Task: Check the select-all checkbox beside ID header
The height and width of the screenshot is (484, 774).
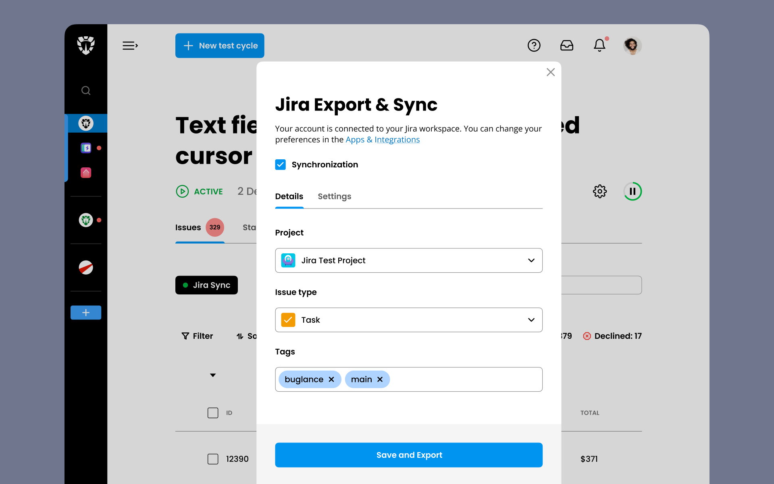Action: tap(213, 413)
